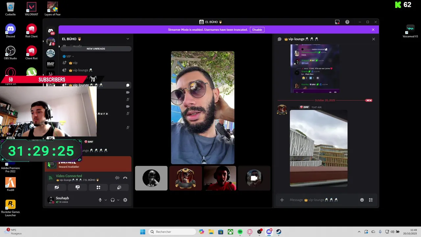
Task: Click the Video Connected status text
Action: tap(69, 176)
